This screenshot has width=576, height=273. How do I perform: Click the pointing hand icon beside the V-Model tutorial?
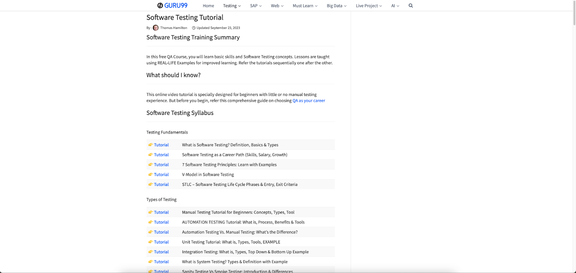coord(150,174)
